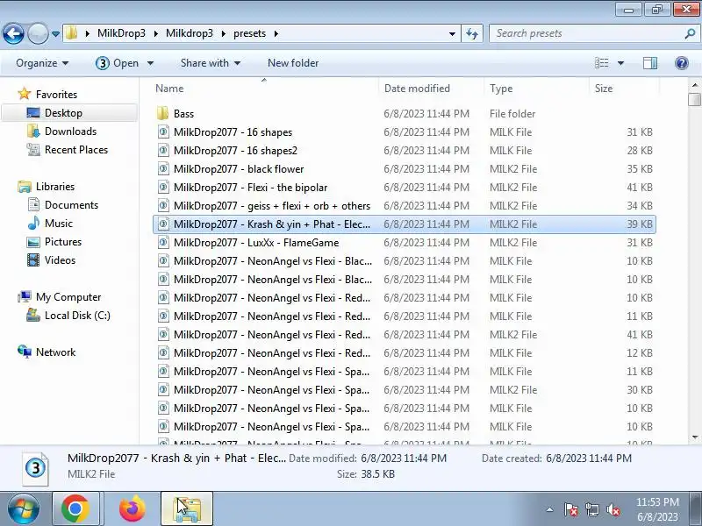Launch Firefox from taskbar
This screenshot has height=526, width=702.
coord(133,508)
